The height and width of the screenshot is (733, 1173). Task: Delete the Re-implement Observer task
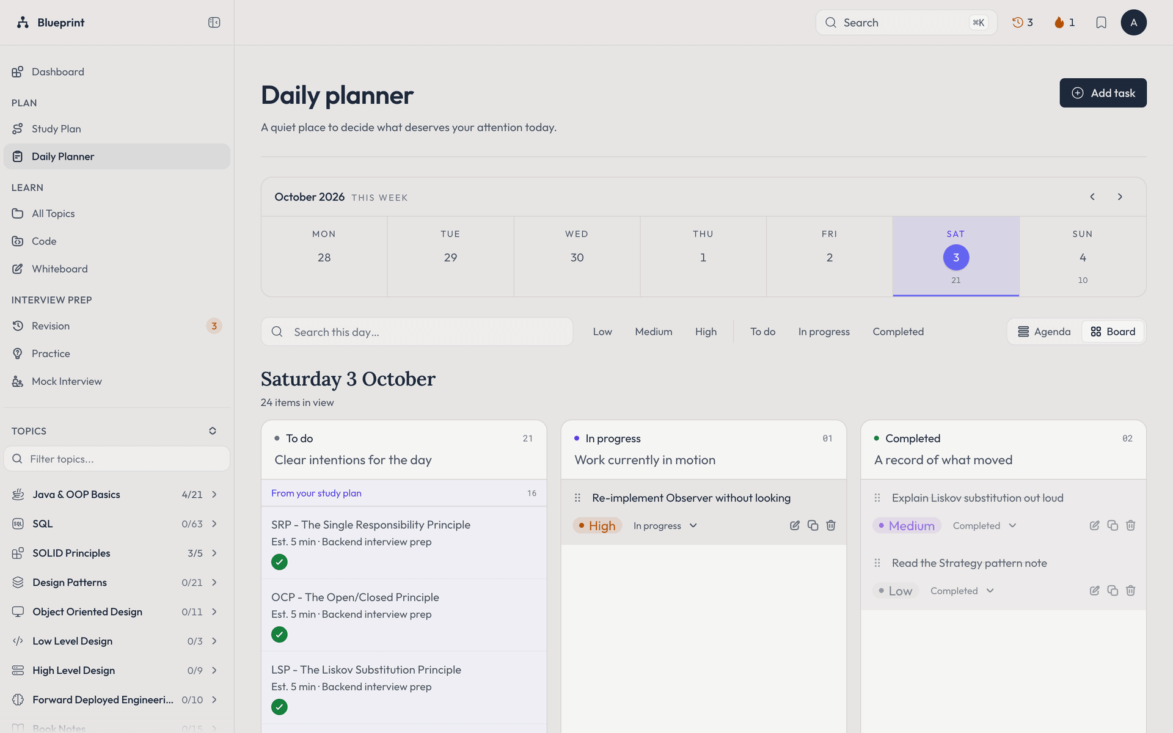831,525
